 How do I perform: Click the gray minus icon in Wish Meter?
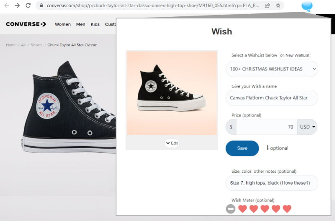[230, 209]
